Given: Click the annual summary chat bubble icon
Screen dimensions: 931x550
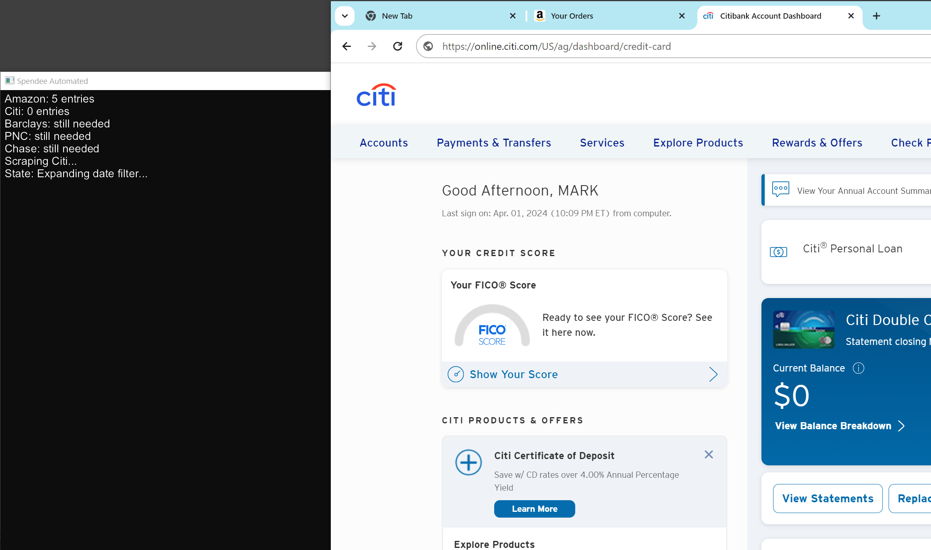Looking at the screenshot, I should click(781, 189).
